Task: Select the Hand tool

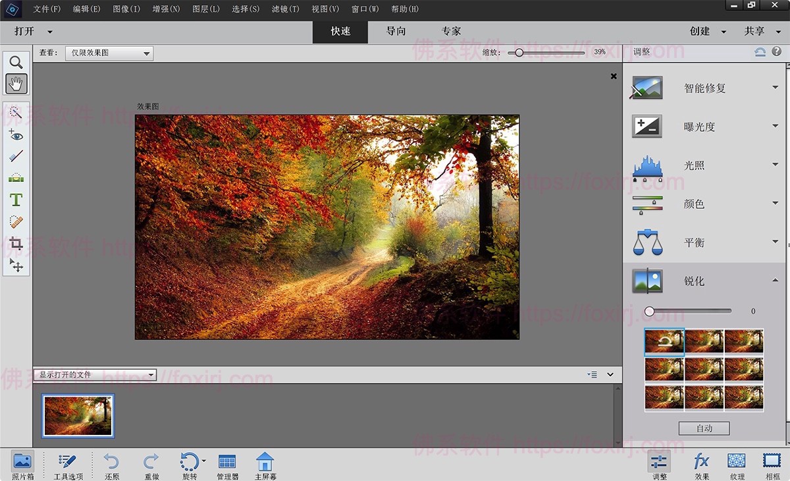Action: pos(16,83)
